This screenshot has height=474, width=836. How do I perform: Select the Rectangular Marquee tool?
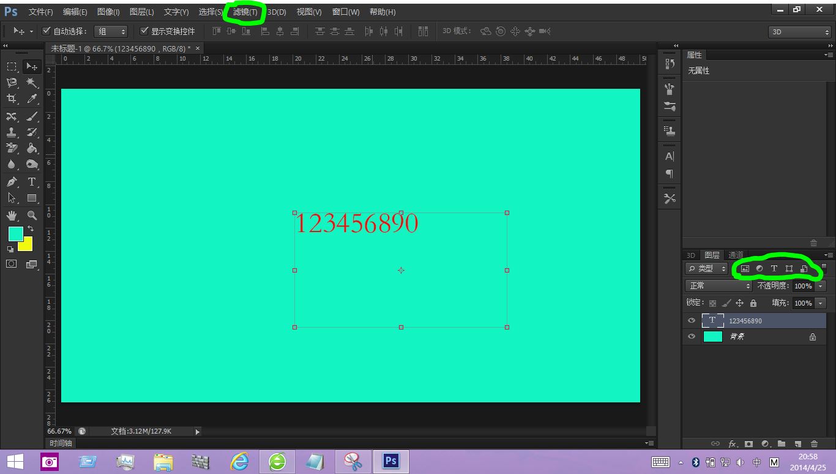click(x=12, y=66)
